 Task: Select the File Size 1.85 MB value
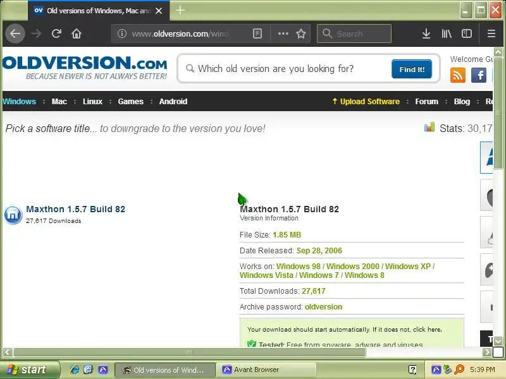coord(287,234)
